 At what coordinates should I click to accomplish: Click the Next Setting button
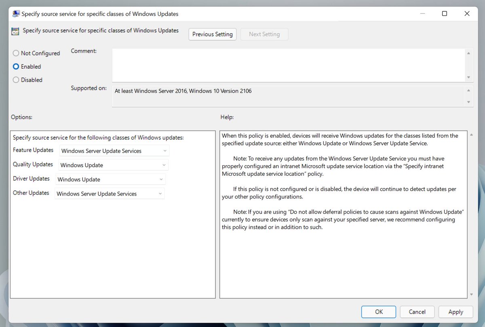[264, 34]
